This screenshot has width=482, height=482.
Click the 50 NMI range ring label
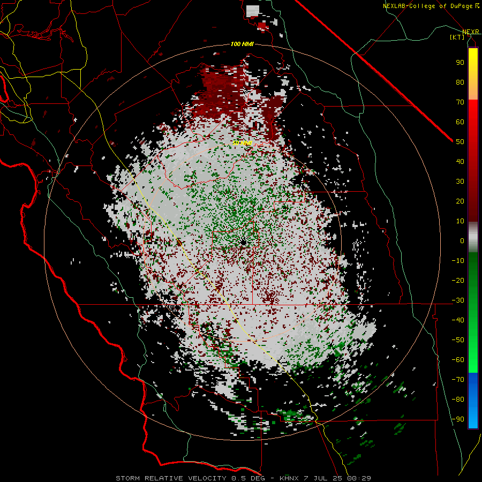tap(242, 143)
